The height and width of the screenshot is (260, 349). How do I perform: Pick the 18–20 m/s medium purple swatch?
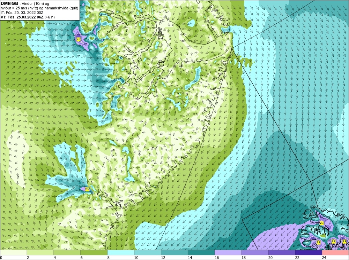tap(255, 252)
